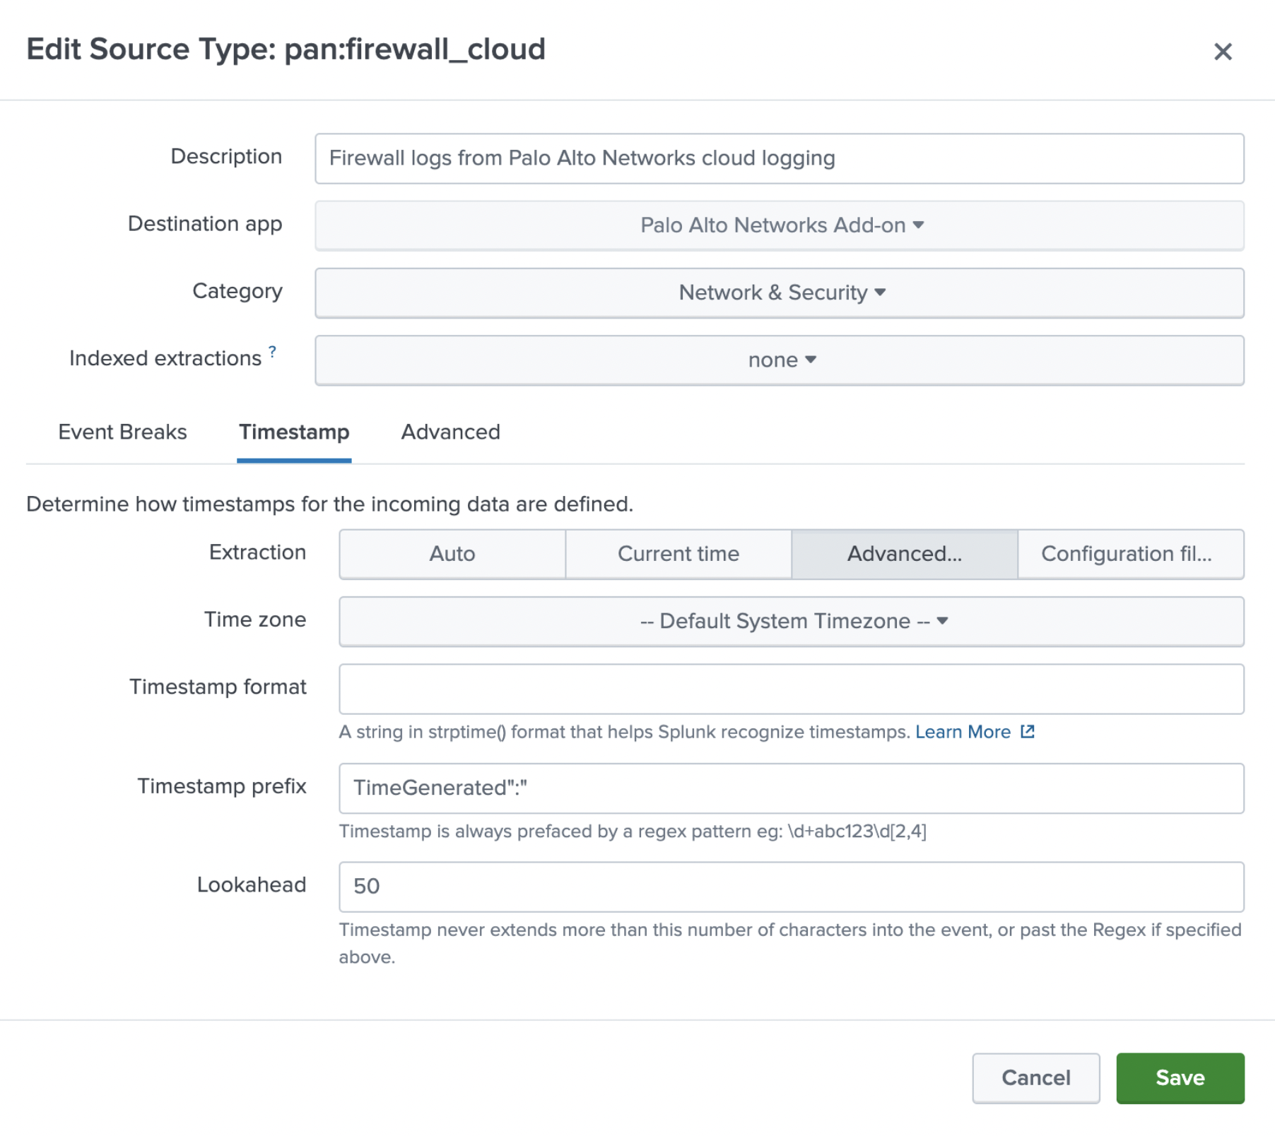Cancel editing the source type

[1035, 1077]
